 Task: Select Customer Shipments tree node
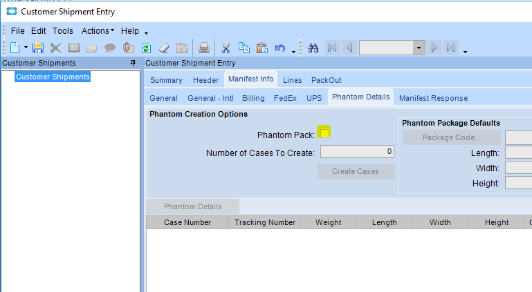pos(53,77)
